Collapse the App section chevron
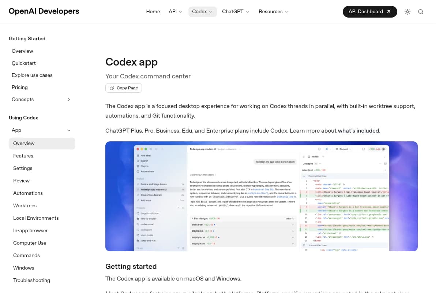The width and height of the screenshot is (439, 293). 69,130
